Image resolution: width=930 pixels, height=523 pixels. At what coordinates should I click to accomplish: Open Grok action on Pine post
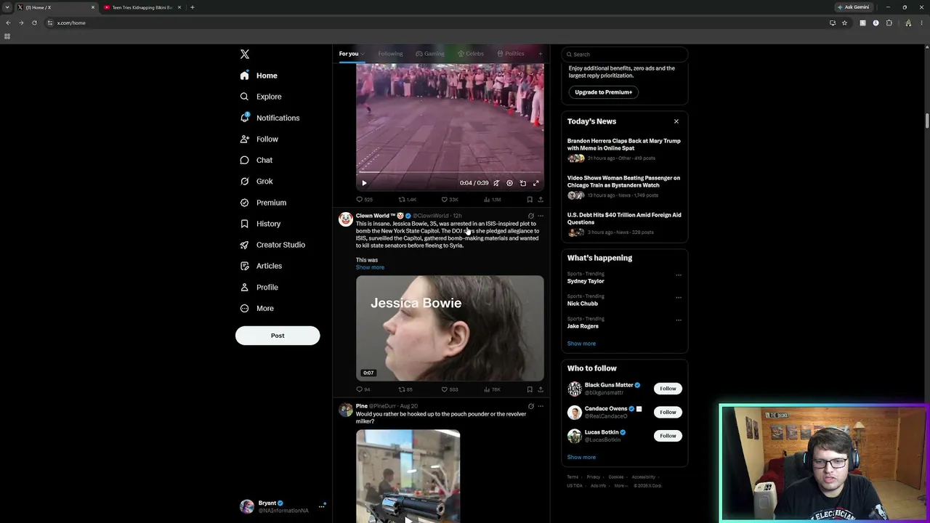(530, 406)
